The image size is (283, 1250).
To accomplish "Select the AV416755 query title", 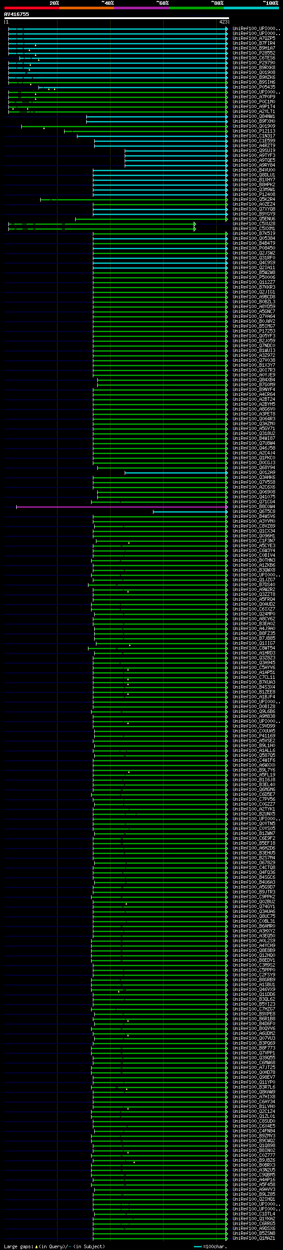I will pyautogui.click(x=16, y=14).
